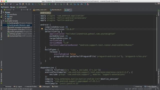Click the android{} editor breadcrumb
This screenshot has height=90, width=160.
pyautogui.click(x=45, y=13)
